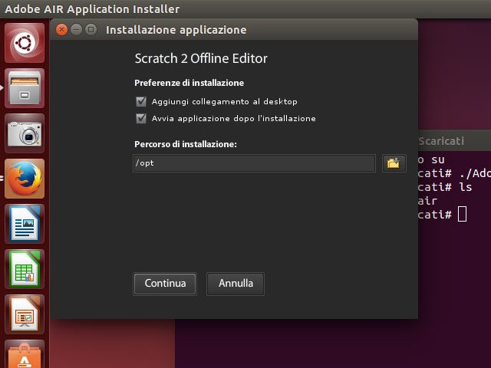This screenshot has width=491, height=368.
Task: Click the Annulla button
Action: [x=236, y=284]
